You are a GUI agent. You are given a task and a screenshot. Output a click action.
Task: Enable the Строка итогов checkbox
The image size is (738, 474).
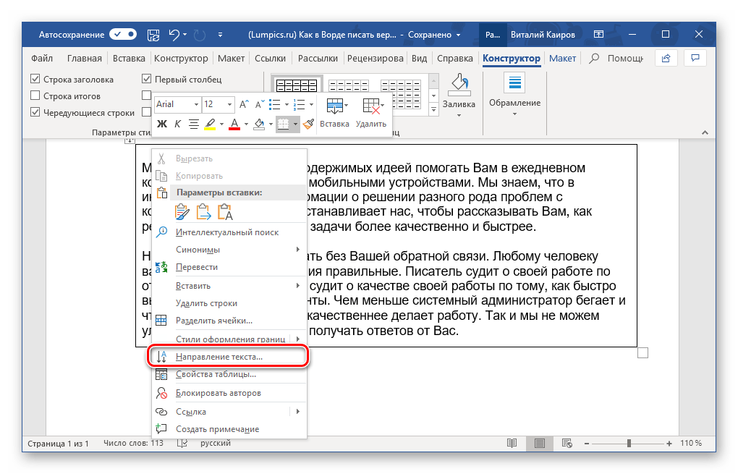point(35,96)
